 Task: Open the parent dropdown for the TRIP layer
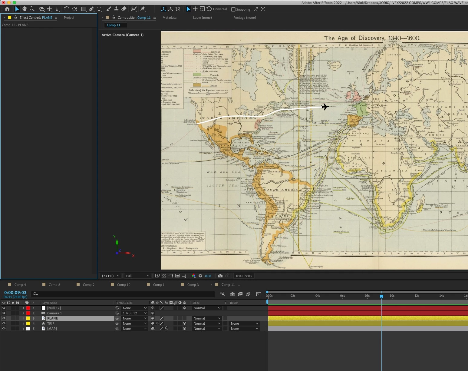pos(134,323)
